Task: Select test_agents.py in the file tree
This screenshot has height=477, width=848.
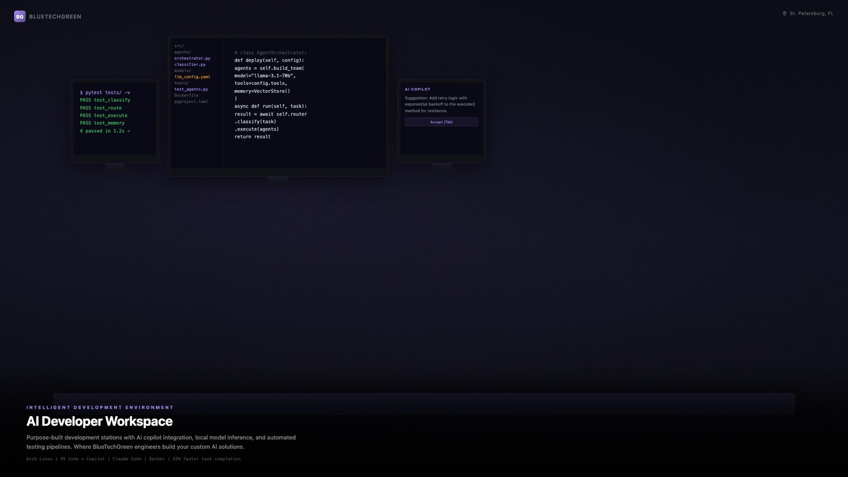Action: (191, 90)
